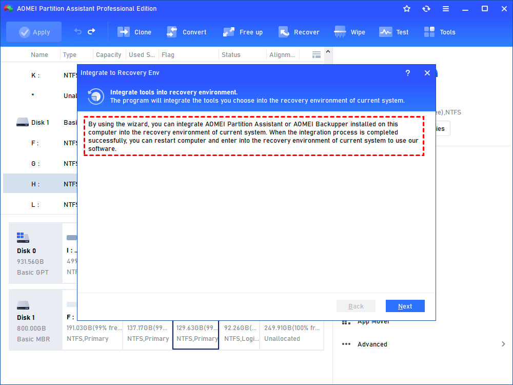Screen dimensions: 513x385
Task: Click the scroll up arrow of partition list
Action: (328, 52)
